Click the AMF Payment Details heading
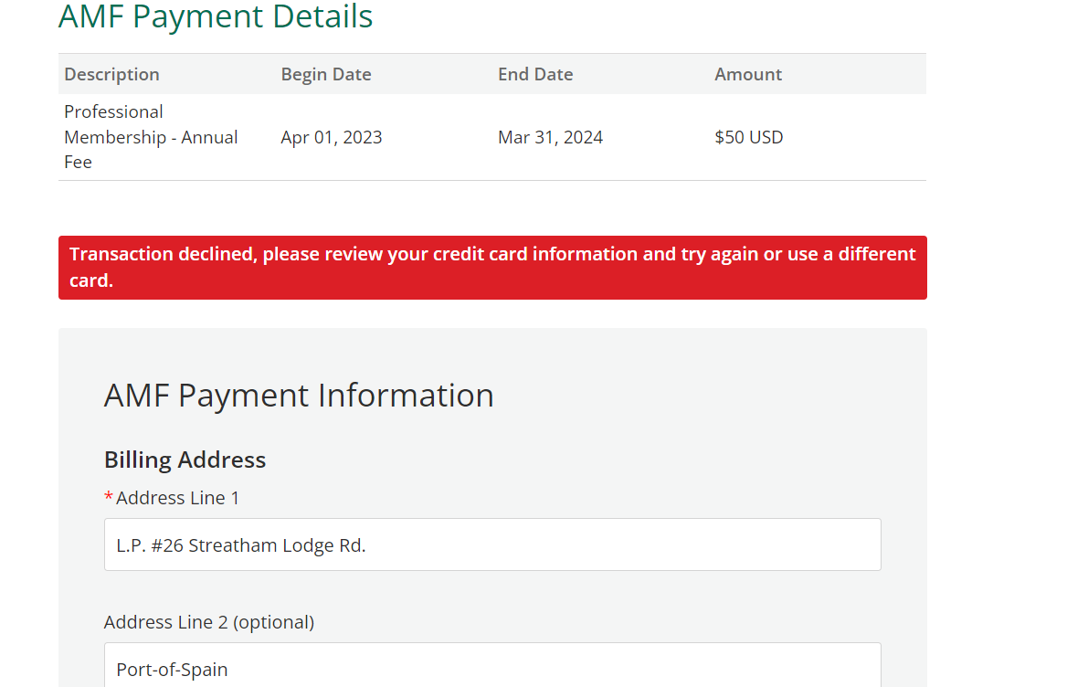1088x687 pixels. (x=216, y=16)
